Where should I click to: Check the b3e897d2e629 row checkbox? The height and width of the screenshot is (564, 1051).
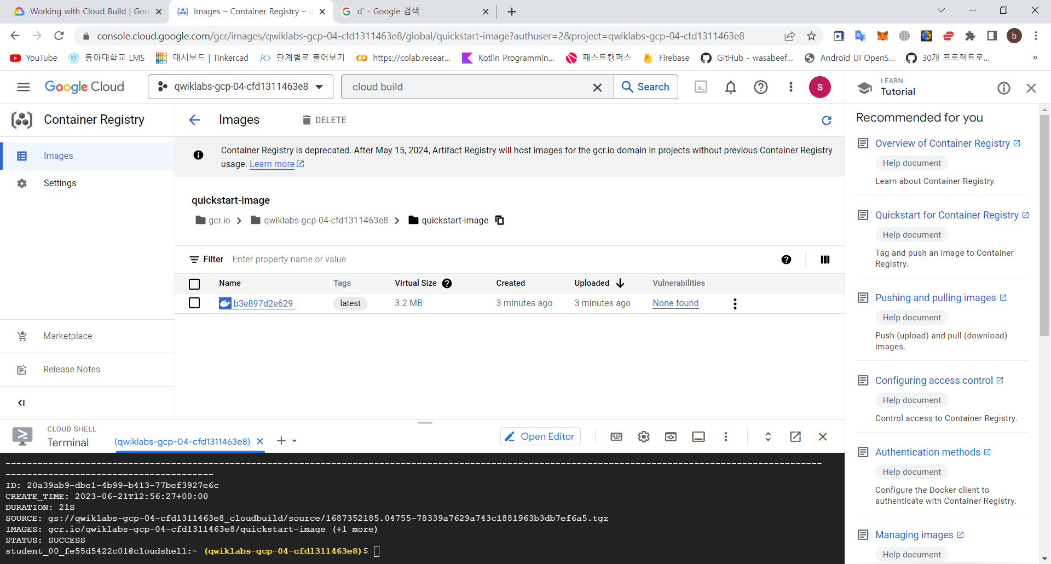point(194,303)
